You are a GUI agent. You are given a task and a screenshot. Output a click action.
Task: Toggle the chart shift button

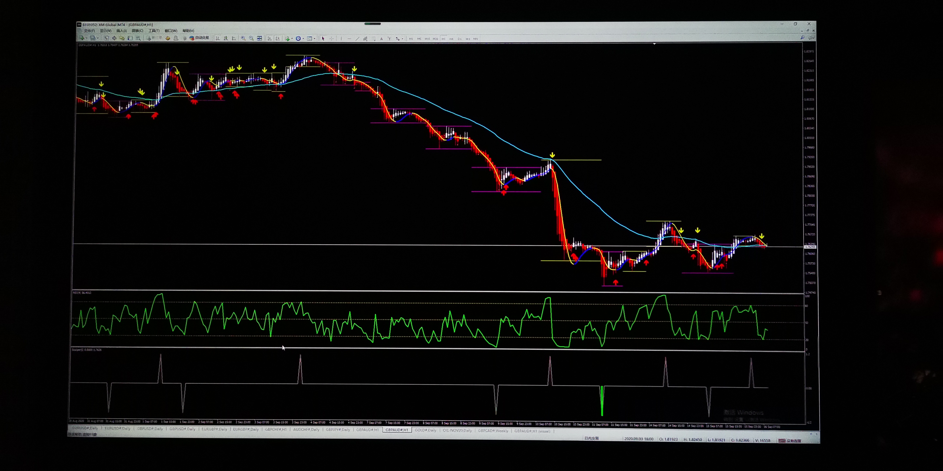point(277,38)
